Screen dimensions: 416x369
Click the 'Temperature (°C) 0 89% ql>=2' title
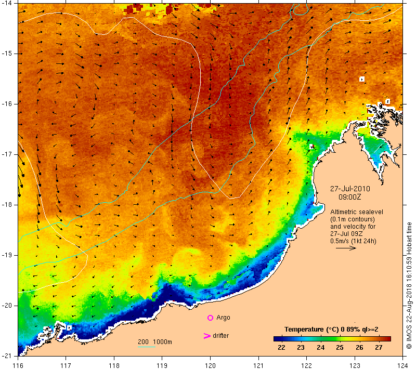click(x=331, y=330)
